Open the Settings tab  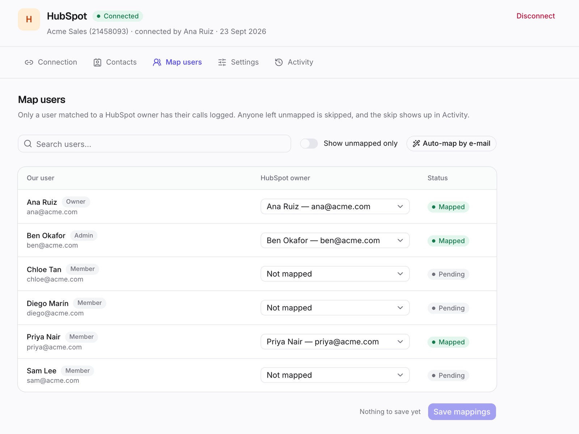coord(238,62)
